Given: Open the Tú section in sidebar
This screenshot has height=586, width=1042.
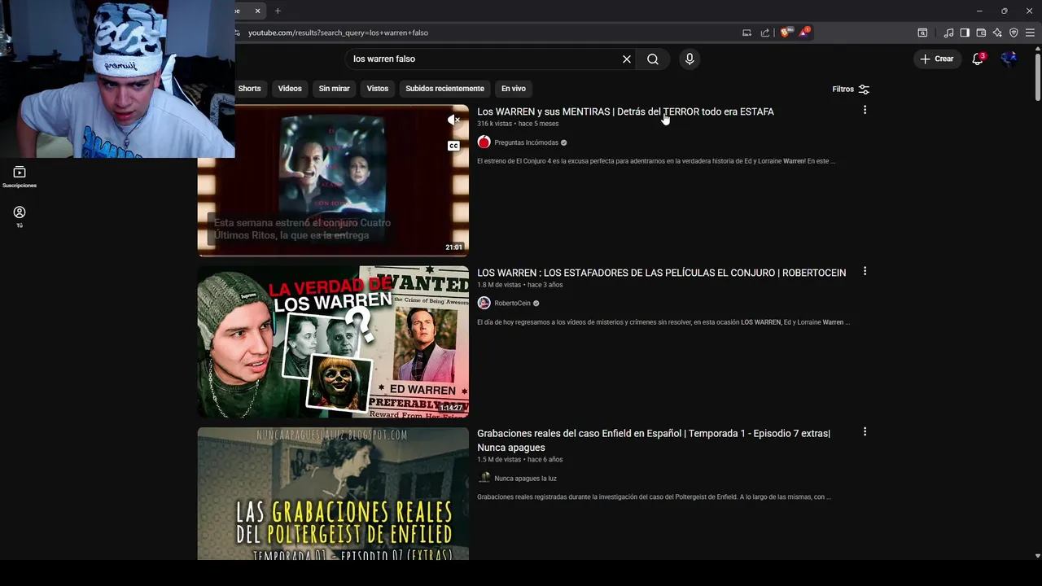Looking at the screenshot, I should [x=20, y=216].
